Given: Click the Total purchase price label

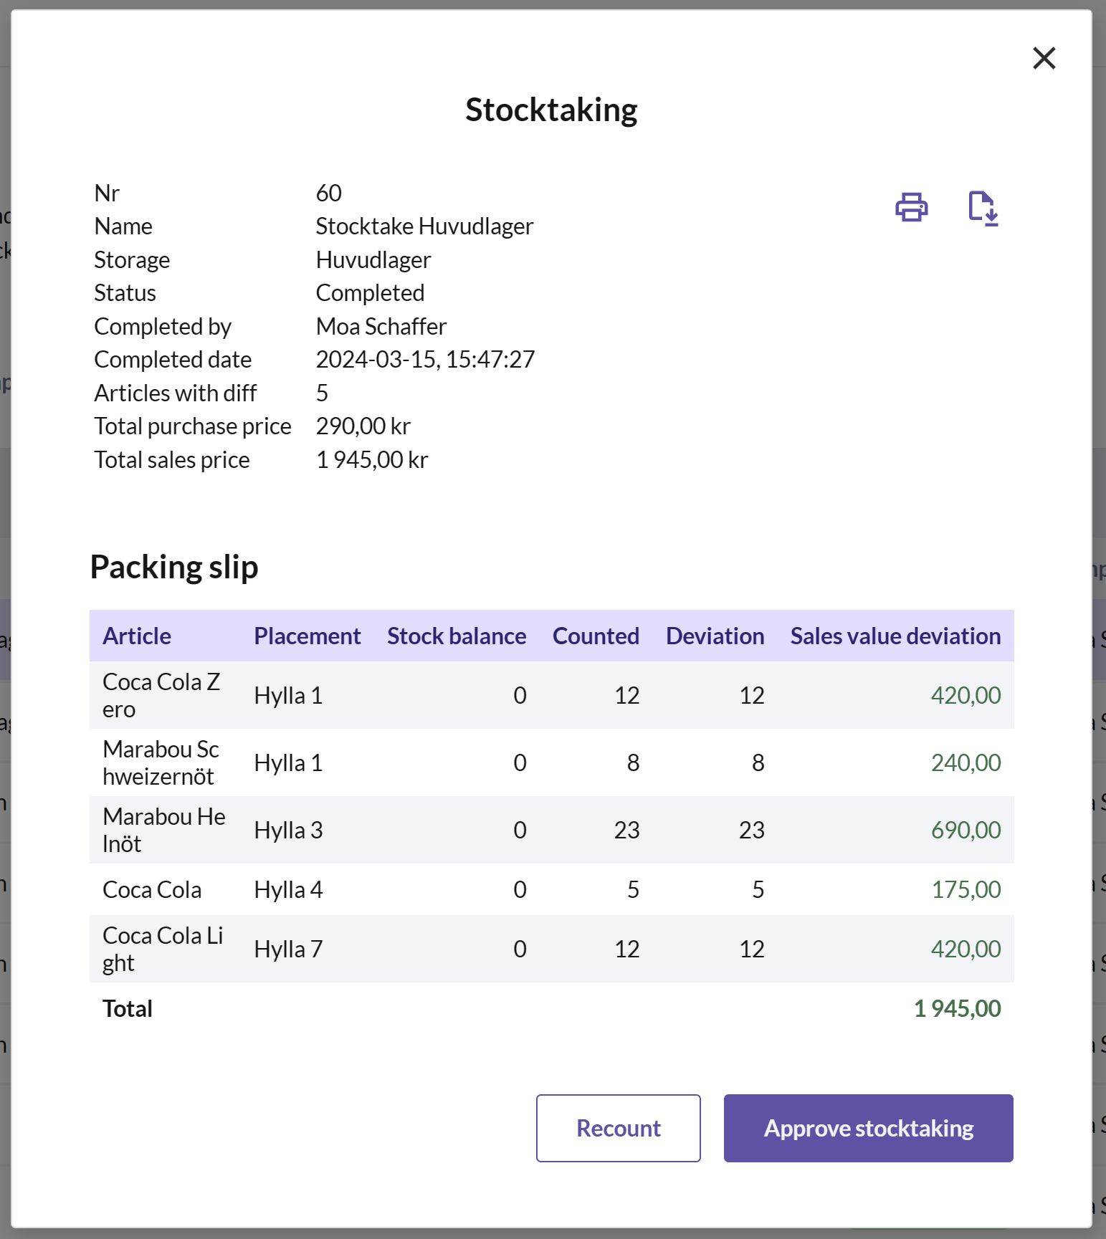Looking at the screenshot, I should [193, 426].
